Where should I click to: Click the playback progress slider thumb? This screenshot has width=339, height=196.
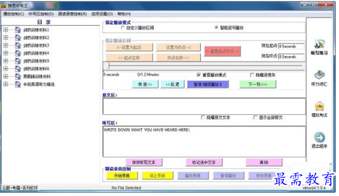(x=109, y=66)
